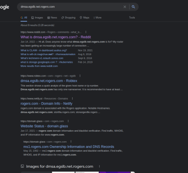
Task: Clear the search box with X
Action: coord(125,7)
